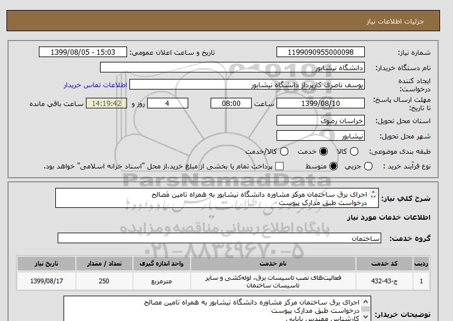The width and height of the screenshot is (453, 321).
Task: Click the row number cell 1
Action: [421, 281]
